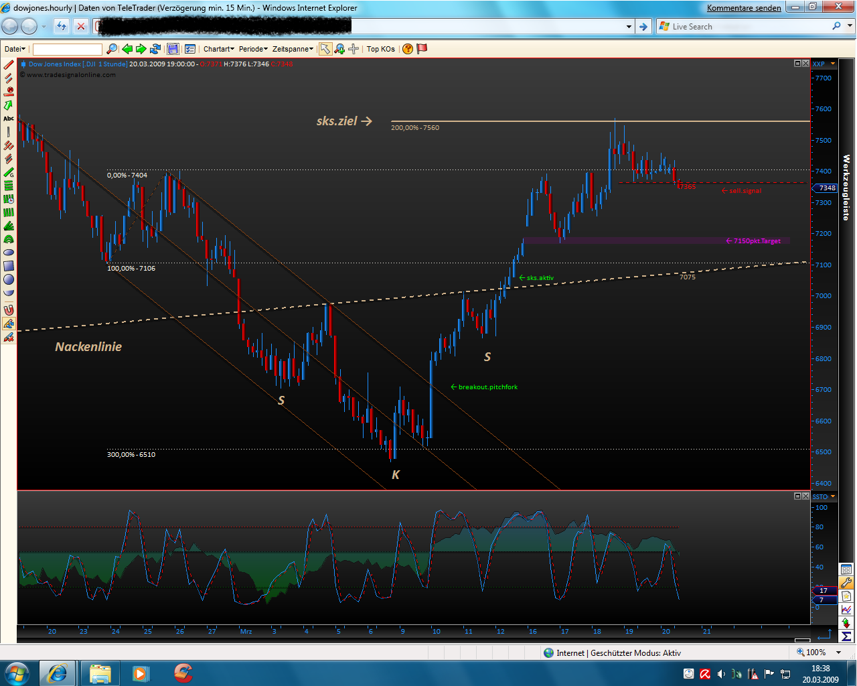Click the Top KOs button
Screen dimensions: 857x686
381,49
